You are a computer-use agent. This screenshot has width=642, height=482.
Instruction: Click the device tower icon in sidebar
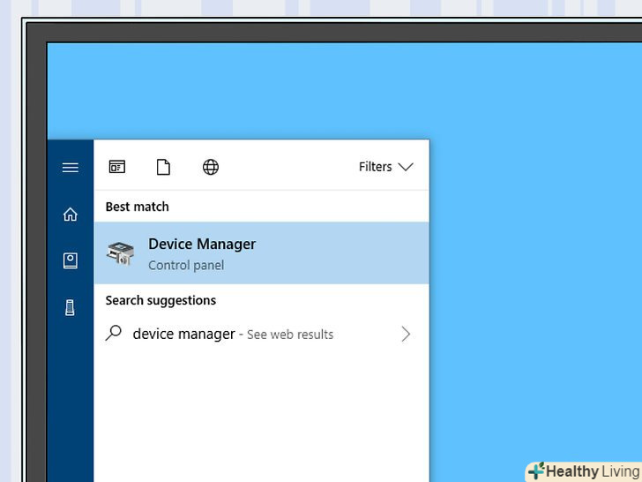(x=70, y=307)
